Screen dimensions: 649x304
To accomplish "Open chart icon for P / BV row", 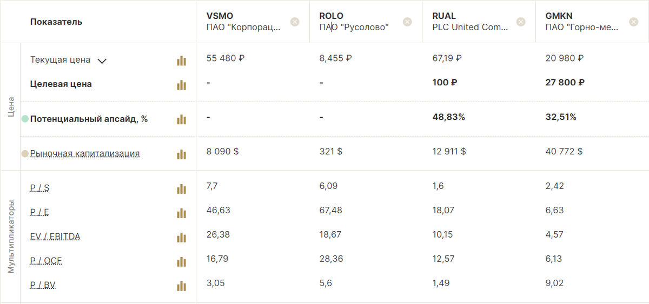I will tap(181, 285).
